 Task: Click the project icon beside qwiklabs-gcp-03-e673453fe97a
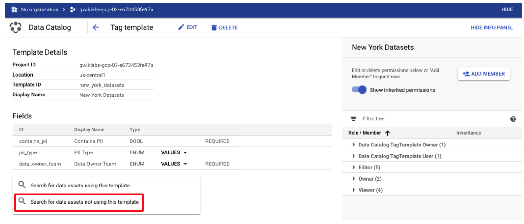[73, 9]
